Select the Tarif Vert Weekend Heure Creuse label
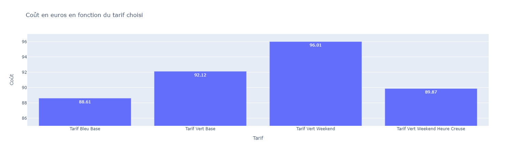The width and height of the screenshot is (516, 153). pyautogui.click(x=431, y=129)
